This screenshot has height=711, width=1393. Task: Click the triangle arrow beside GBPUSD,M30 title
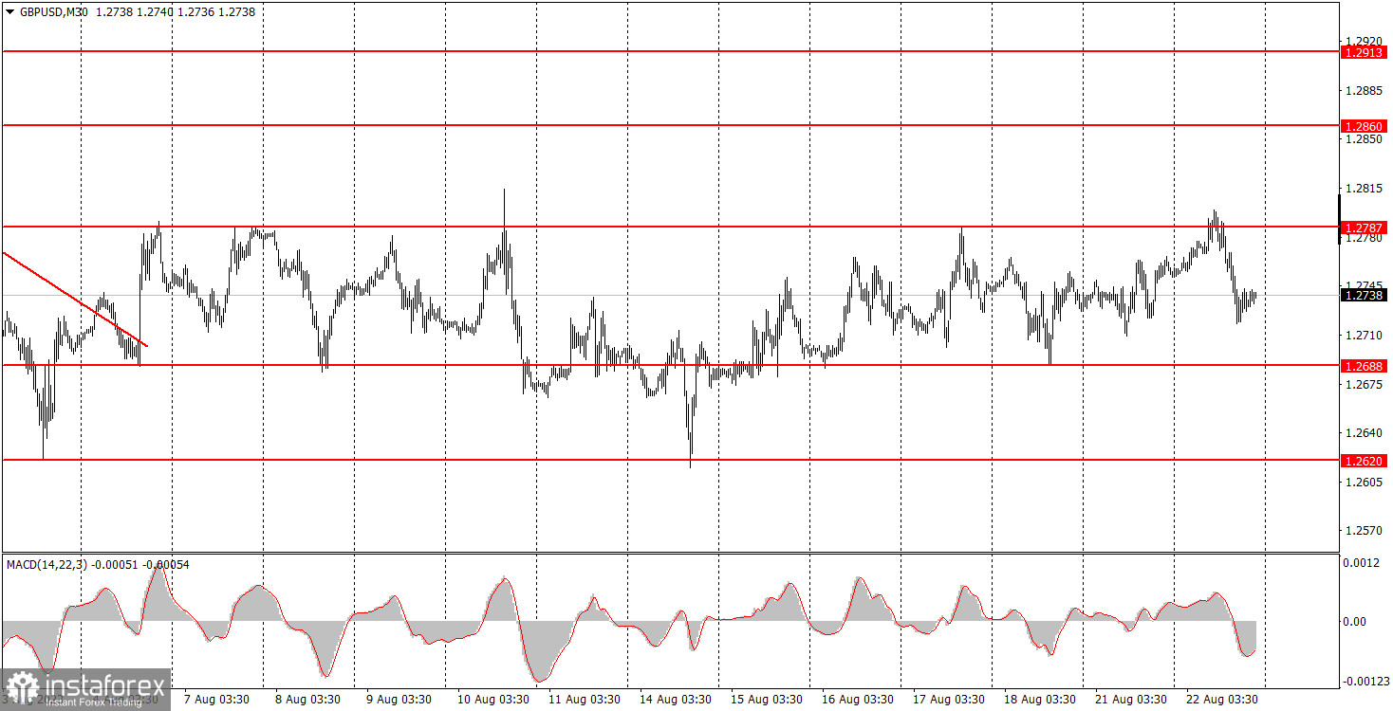click(x=10, y=12)
